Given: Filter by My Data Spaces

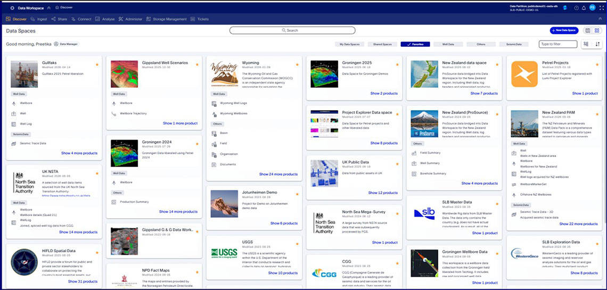Looking at the screenshot, I should 349,44.
